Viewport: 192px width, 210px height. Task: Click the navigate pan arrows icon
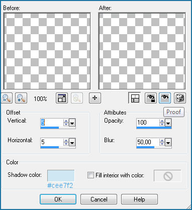[95, 98]
